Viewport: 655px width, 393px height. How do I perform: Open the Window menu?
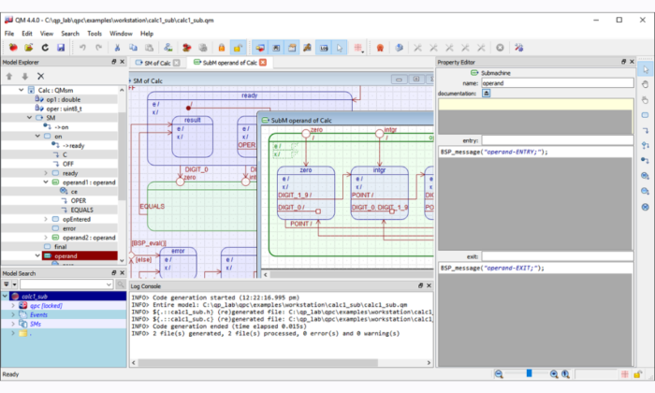pos(121,34)
